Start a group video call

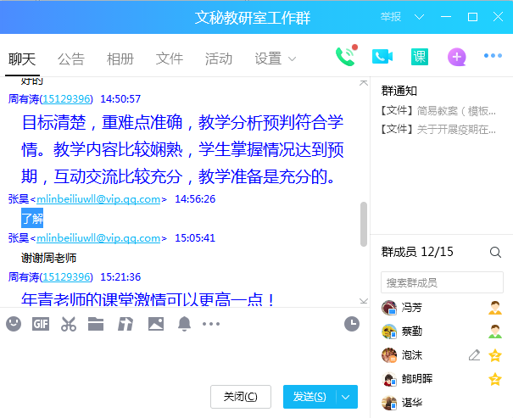click(x=382, y=57)
